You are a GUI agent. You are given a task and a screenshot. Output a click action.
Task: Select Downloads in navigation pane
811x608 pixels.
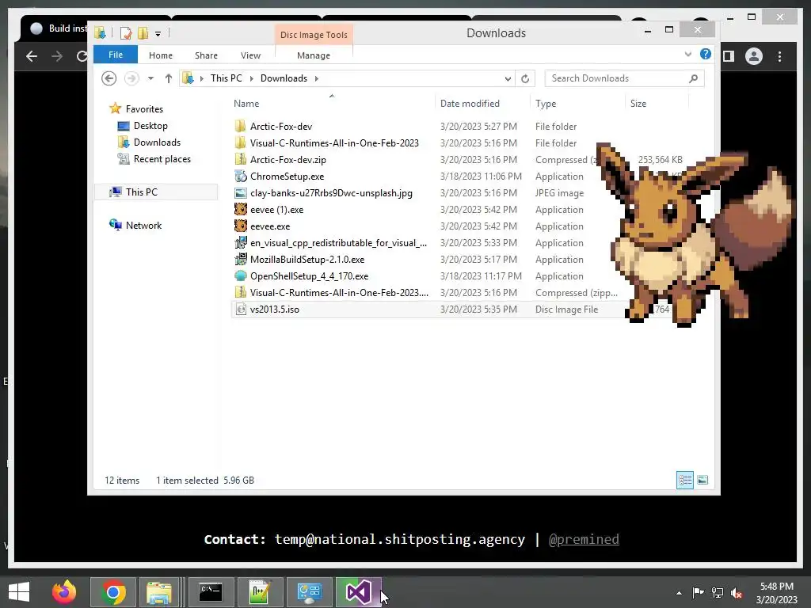click(x=157, y=142)
